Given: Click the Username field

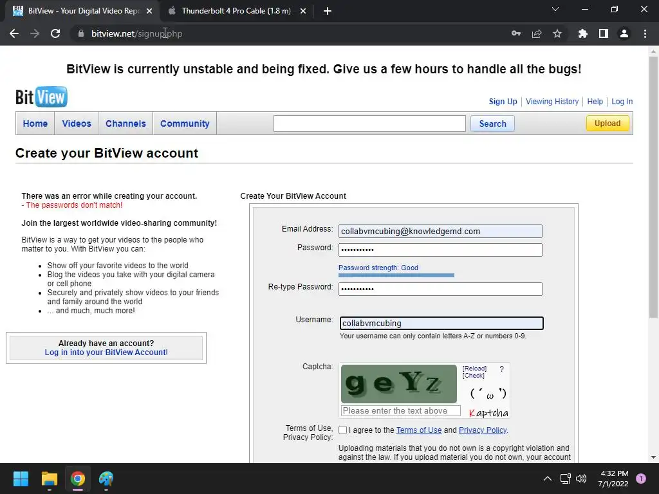Looking at the screenshot, I should (441, 323).
